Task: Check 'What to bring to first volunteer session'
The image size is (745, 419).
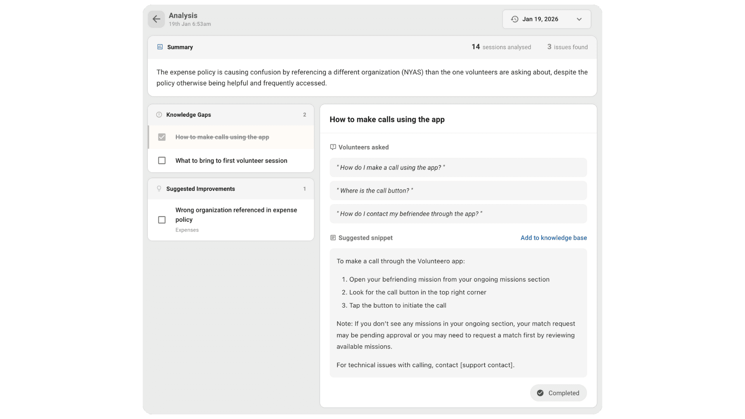Action: click(162, 161)
